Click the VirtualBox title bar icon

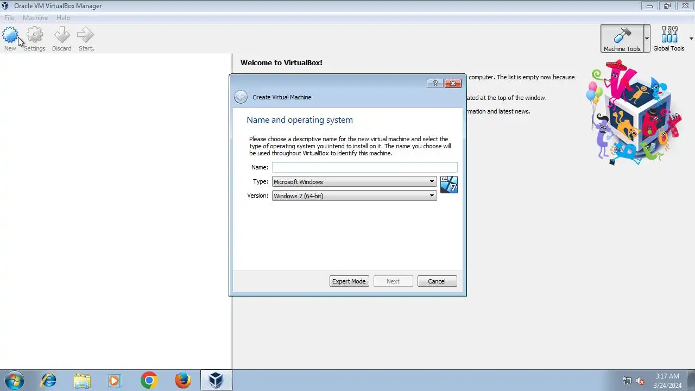pos(6,6)
